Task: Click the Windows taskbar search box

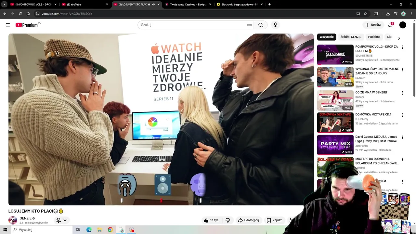Action: (x=42, y=230)
